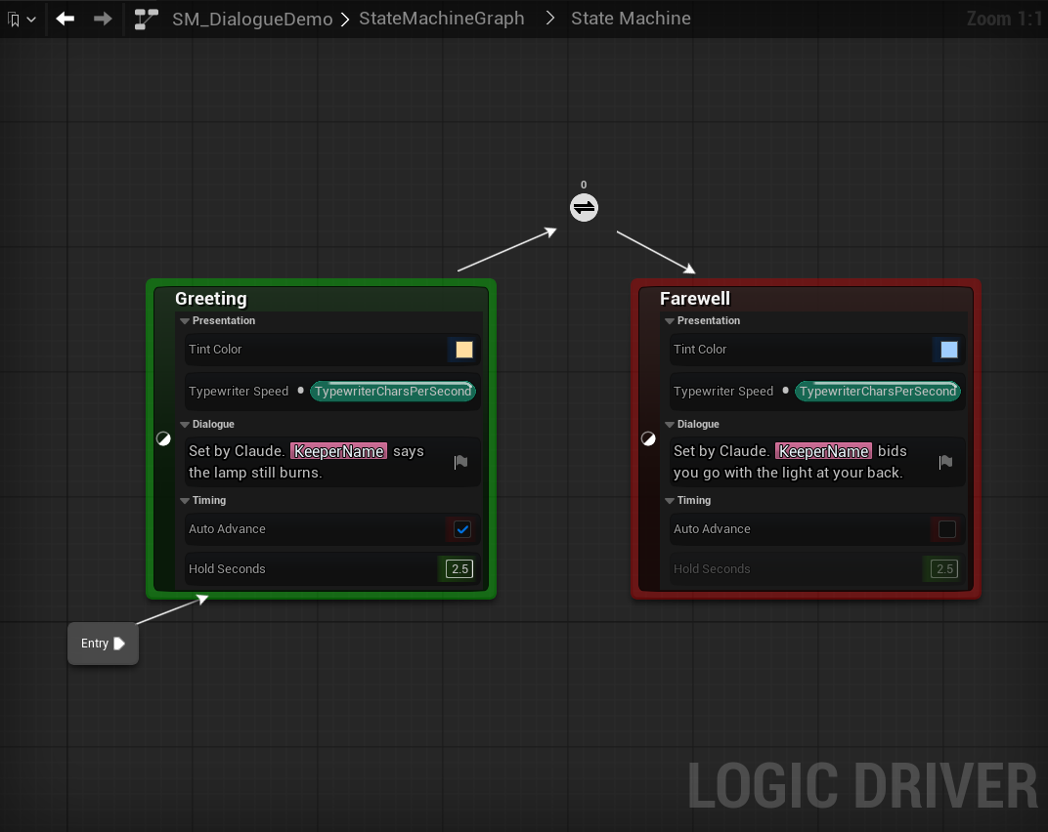This screenshot has height=832, width=1048.
Task: Collapse Timing section in Farewell
Action: [670, 501]
